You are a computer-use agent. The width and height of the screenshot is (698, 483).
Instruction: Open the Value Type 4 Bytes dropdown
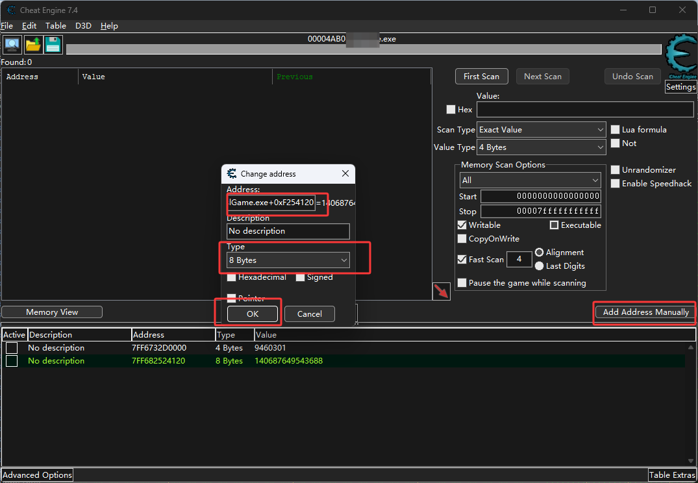pos(542,147)
